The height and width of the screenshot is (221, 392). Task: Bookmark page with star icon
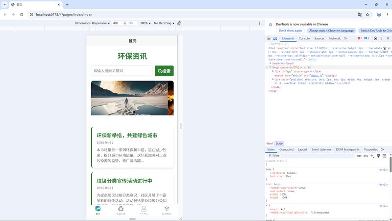click(367, 15)
